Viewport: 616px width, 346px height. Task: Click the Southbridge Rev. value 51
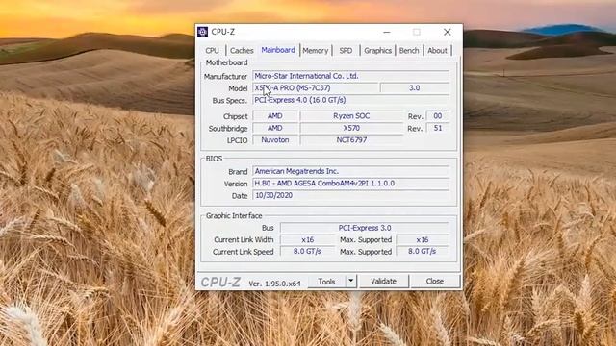coord(437,128)
